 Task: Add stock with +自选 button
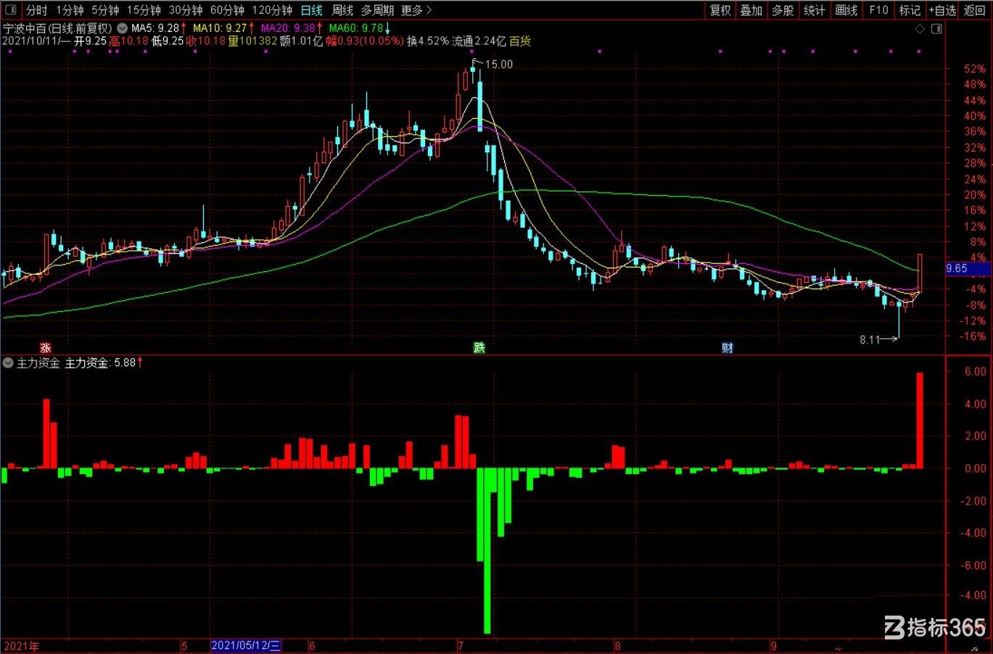(x=942, y=10)
